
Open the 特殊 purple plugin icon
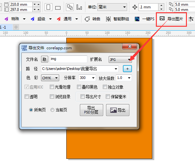(x=6, y=19)
